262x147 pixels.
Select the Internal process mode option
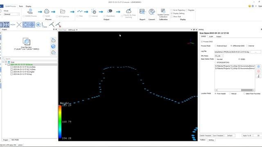tap(247, 46)
